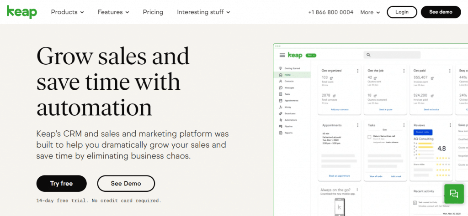Open the three-dot menu on Always on the go card
The image size is (468, 216).
point(357,190)
